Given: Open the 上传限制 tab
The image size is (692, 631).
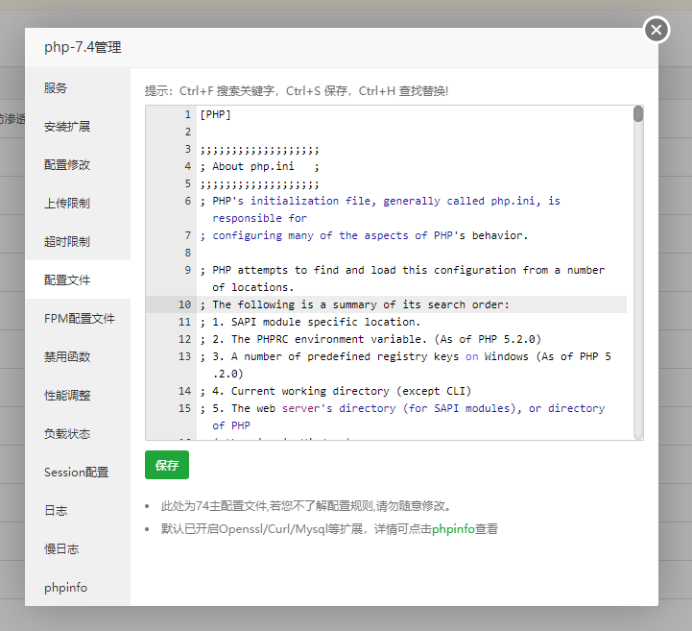Looking at the screenshot, I should point(78,203).
